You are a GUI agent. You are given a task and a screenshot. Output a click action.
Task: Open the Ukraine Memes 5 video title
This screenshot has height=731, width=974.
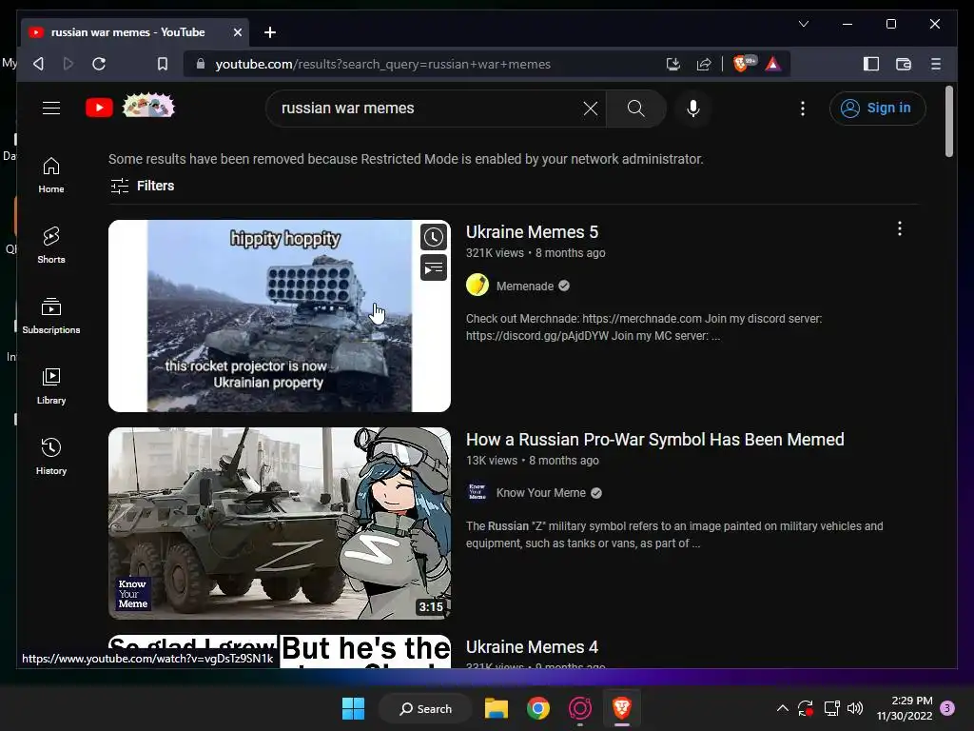point(532,232)
